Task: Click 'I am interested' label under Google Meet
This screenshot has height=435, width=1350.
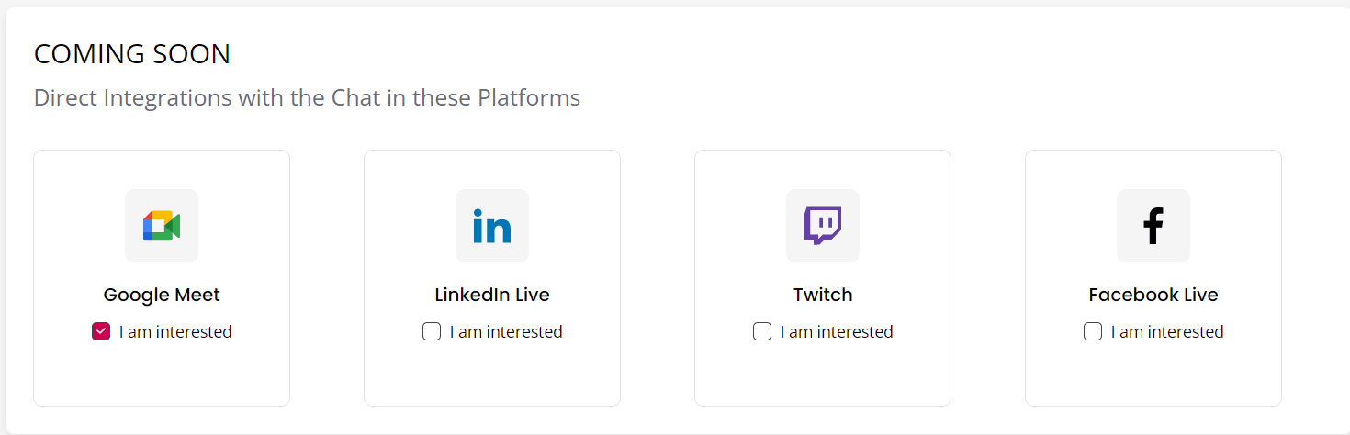Action: click(x=175, y=332)
